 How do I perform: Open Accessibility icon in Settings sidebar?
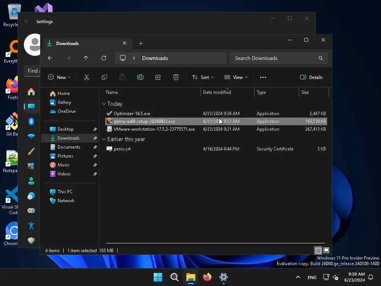point(31,226)
